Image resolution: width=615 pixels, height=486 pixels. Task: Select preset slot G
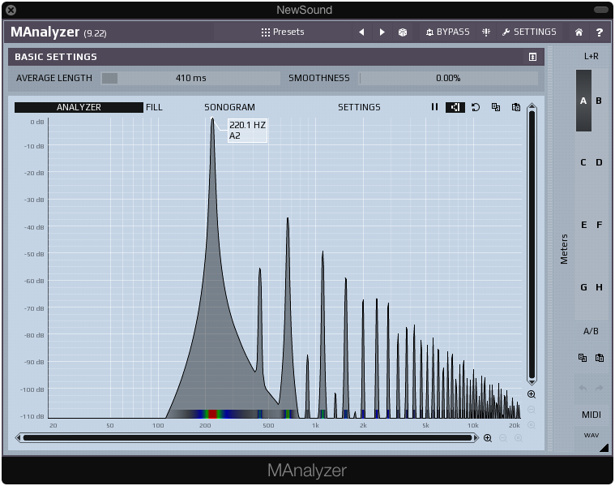pos(583,287)
